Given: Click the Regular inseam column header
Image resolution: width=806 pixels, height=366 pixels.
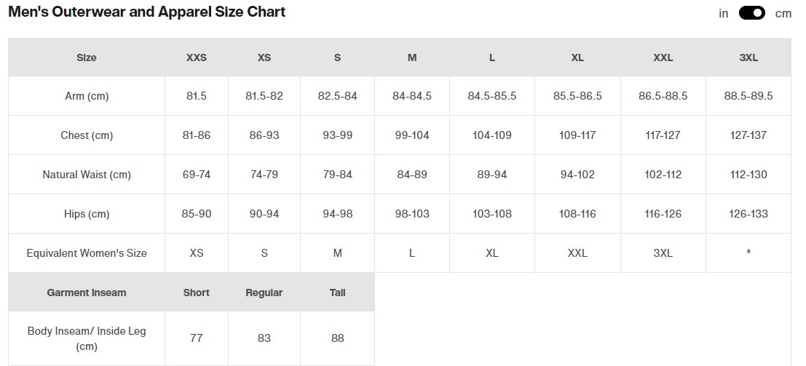Looking at the screenshot, I should (264, 293).
